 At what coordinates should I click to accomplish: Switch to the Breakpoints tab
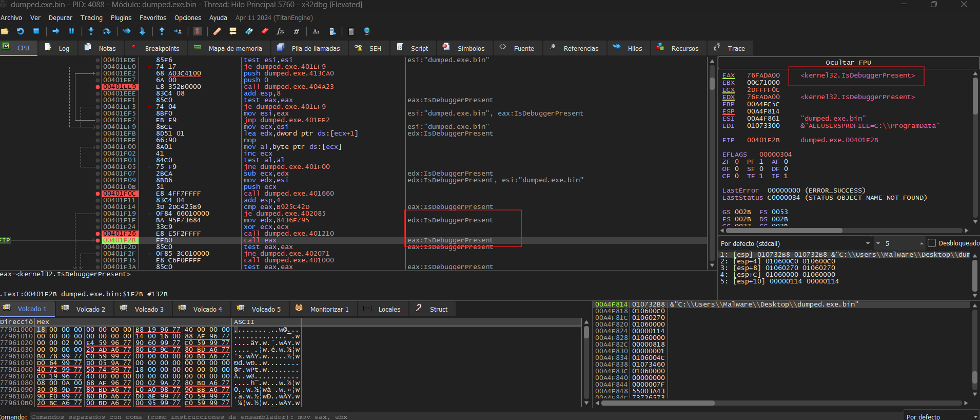pyautogui.click(x=156, y=48)
